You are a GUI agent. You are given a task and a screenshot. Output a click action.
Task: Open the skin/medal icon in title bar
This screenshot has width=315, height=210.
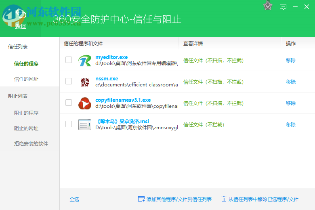point(268,6)
